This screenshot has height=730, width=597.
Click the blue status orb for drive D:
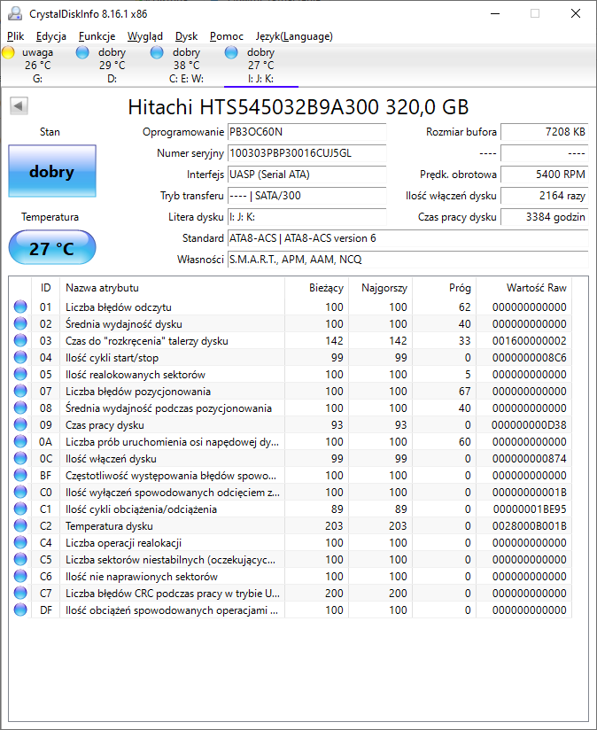[82, 52]
